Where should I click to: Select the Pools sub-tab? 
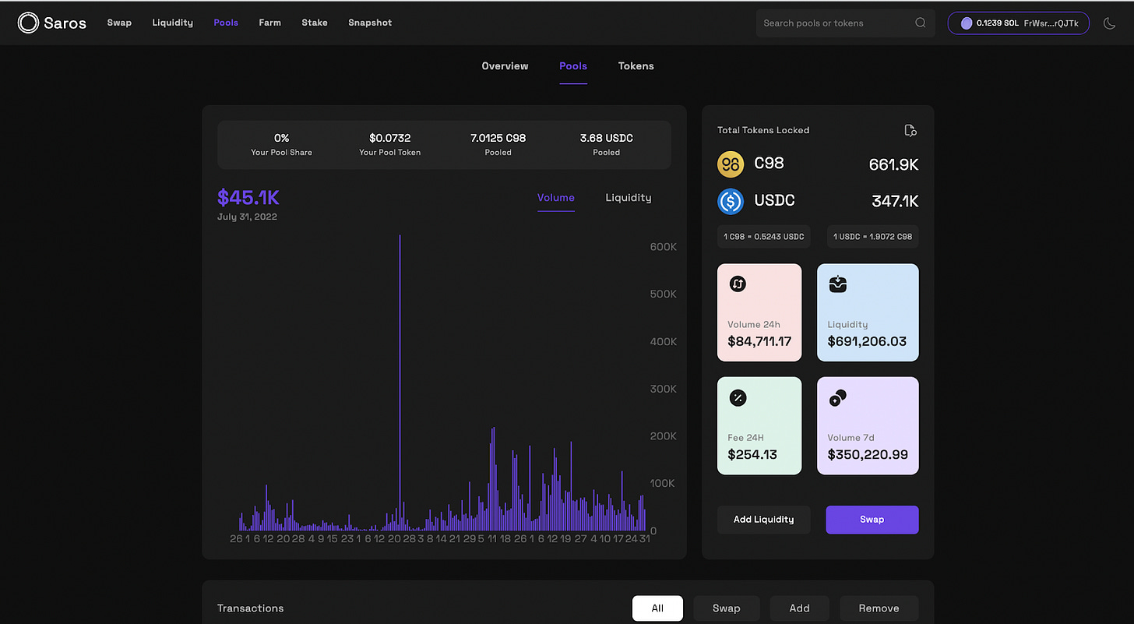coord(573,66)
